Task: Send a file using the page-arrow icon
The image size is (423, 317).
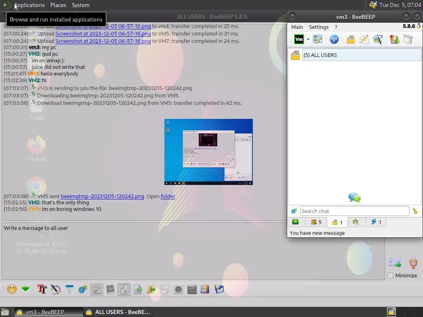Action: tap(138, 289)
